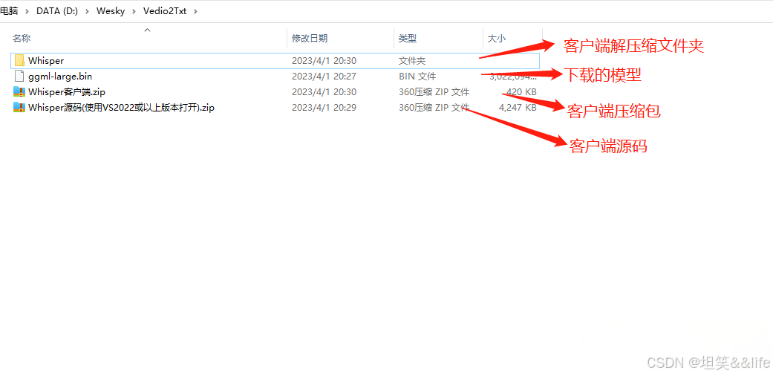Click 360压缩 ZIP 文件 type of Whisper客户端.zip
This screenshot has width=773, height=376.
coord(434,92)
